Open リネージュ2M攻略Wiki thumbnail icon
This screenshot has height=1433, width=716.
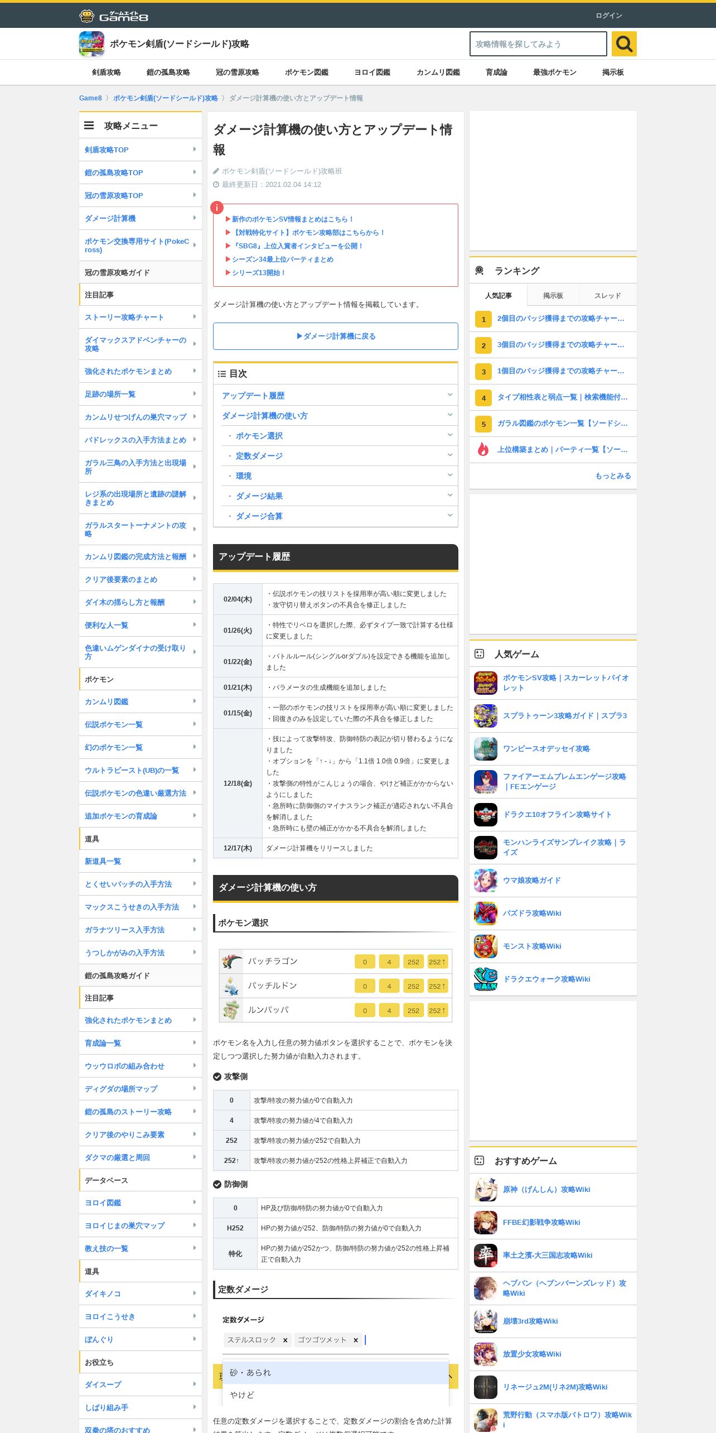tap(485, 1387)
